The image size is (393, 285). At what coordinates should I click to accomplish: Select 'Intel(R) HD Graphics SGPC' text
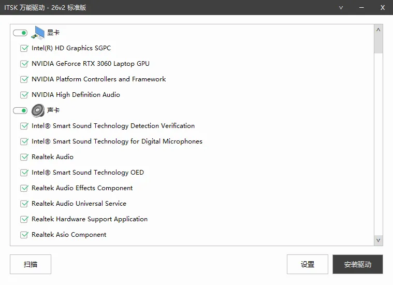[x=71, y=48]
